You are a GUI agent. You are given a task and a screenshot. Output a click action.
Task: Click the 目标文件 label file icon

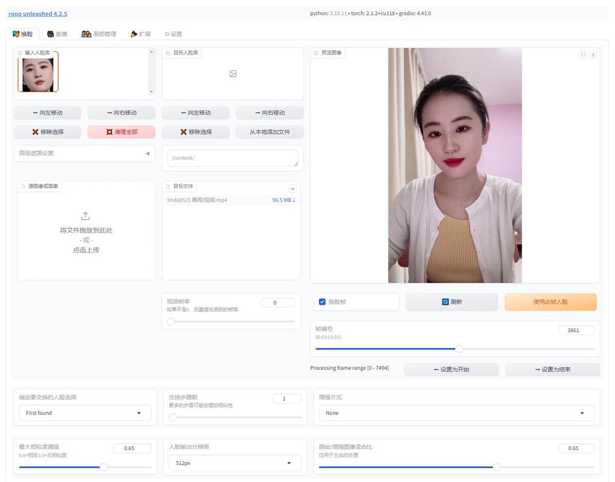(168, 186)
